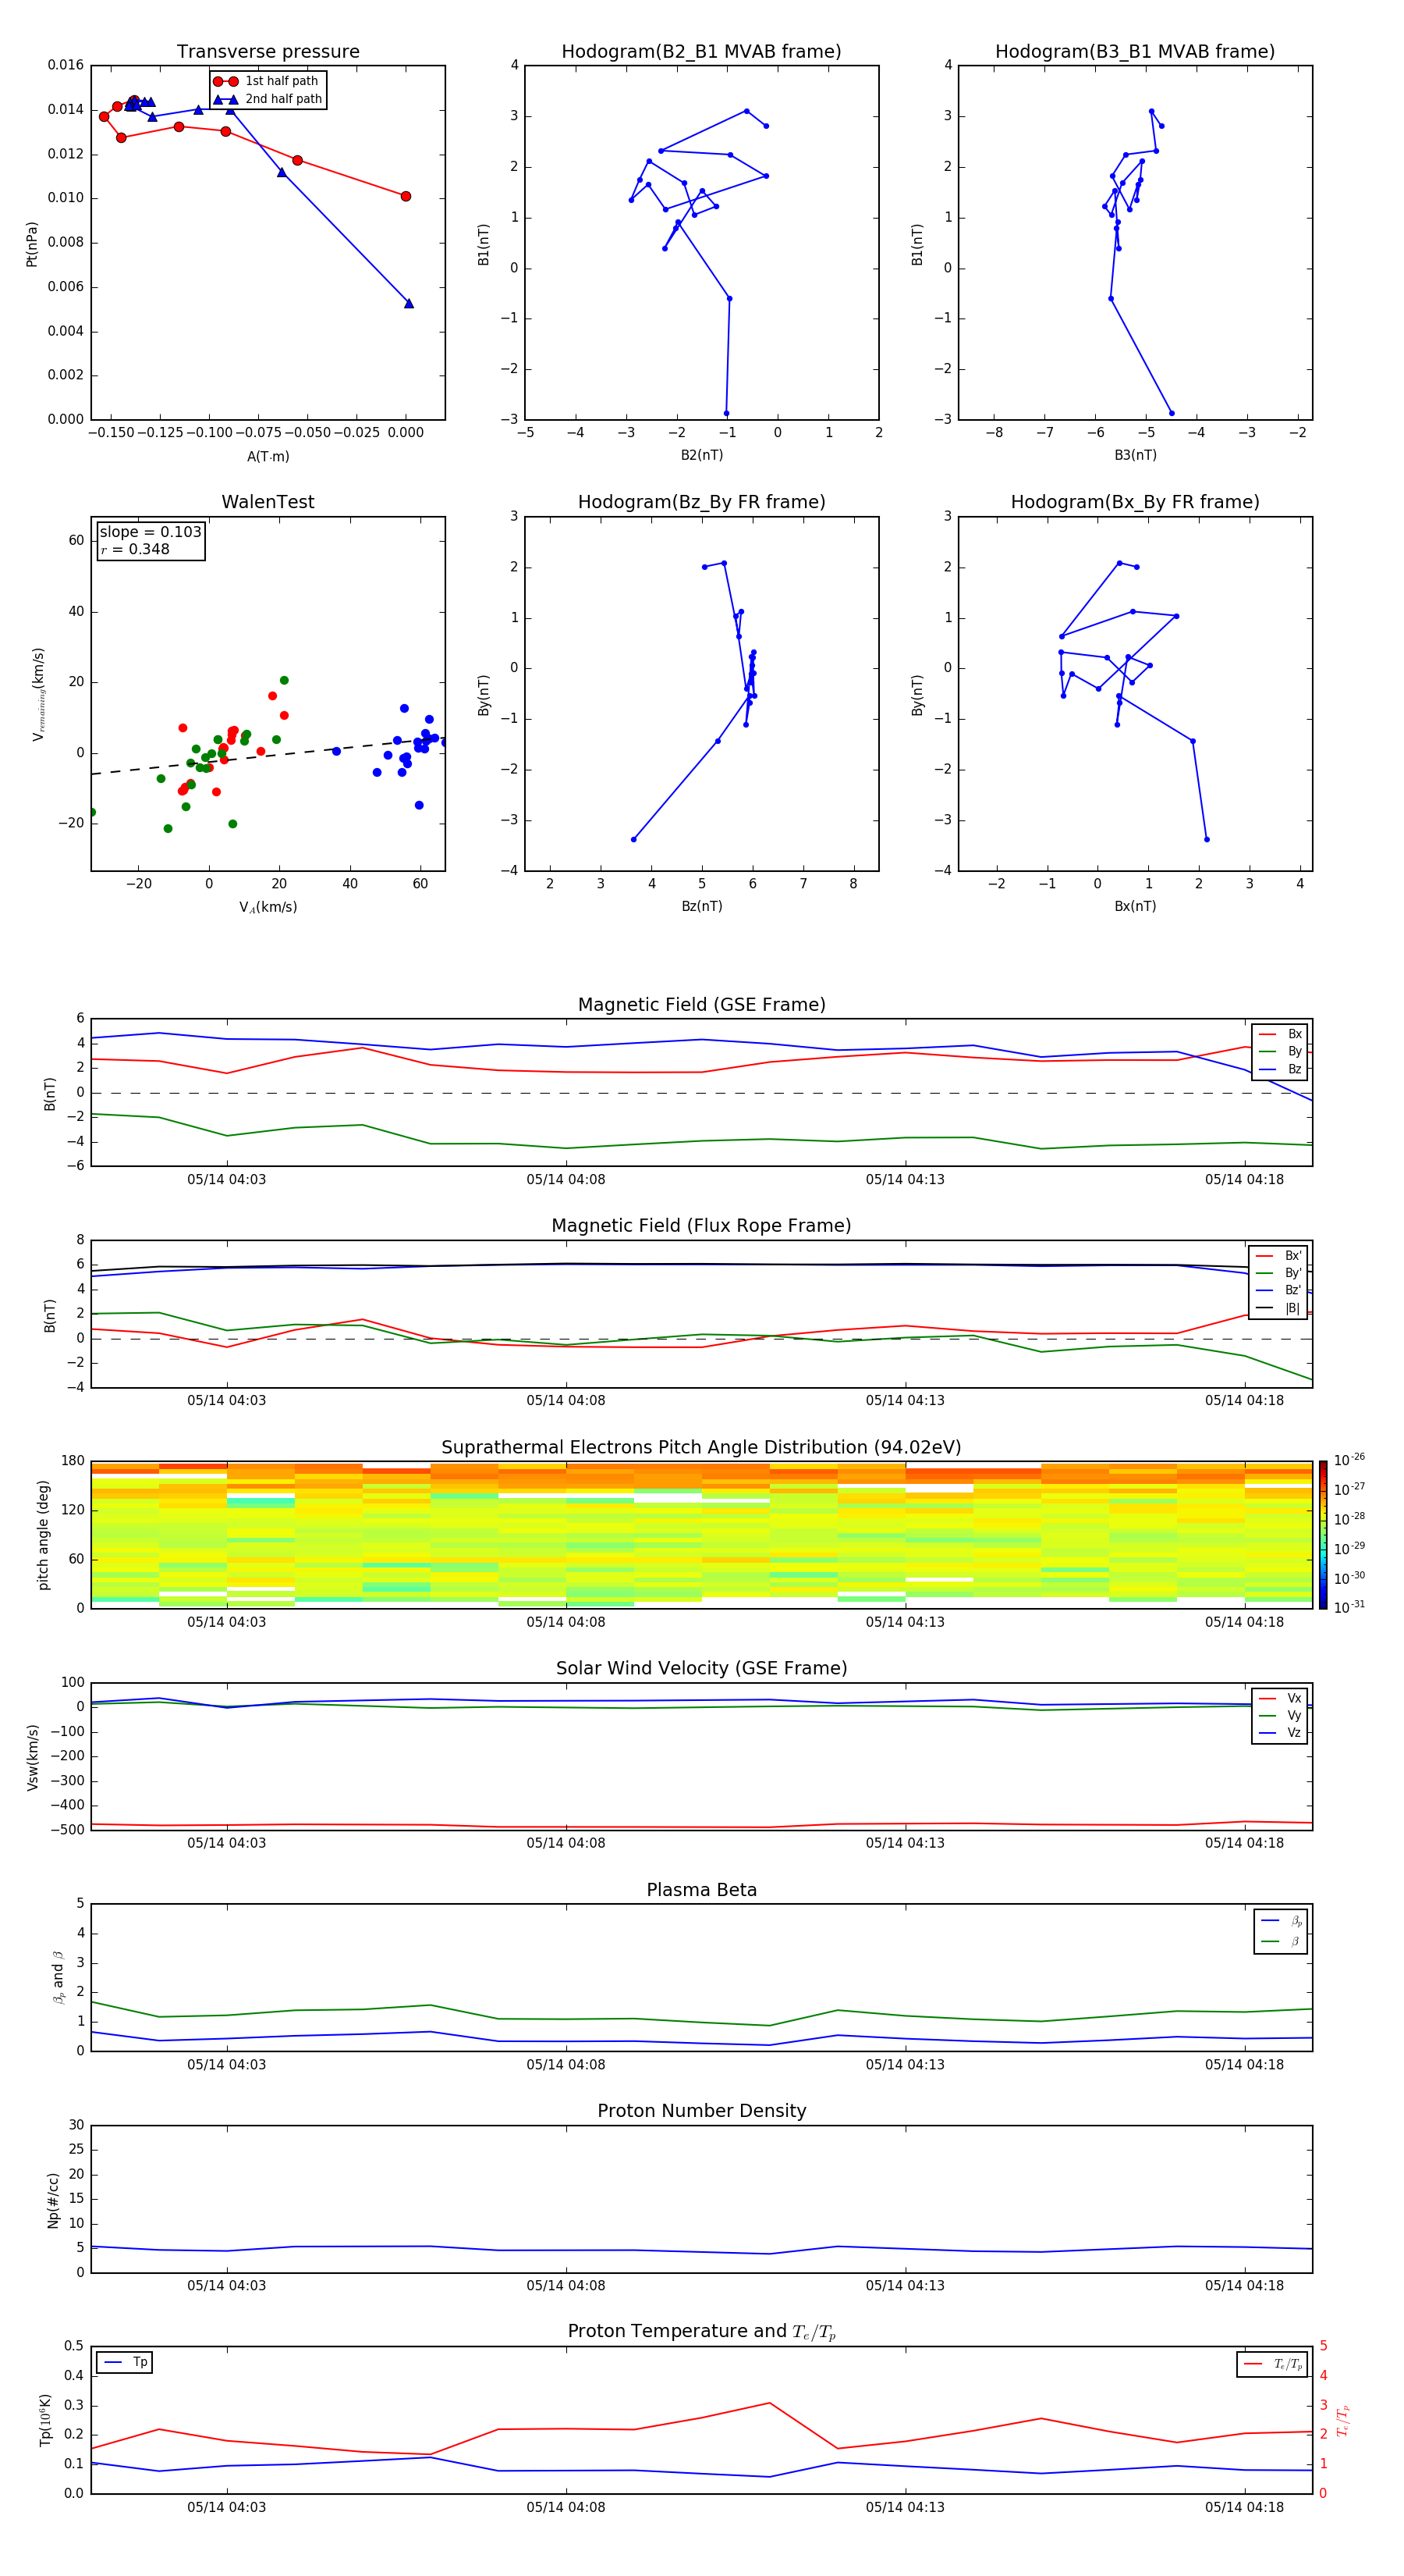Screen dimensions: 1404x2576
Task: Click the 'slope = 0.103' annotation
Action: tap(150, 532)
